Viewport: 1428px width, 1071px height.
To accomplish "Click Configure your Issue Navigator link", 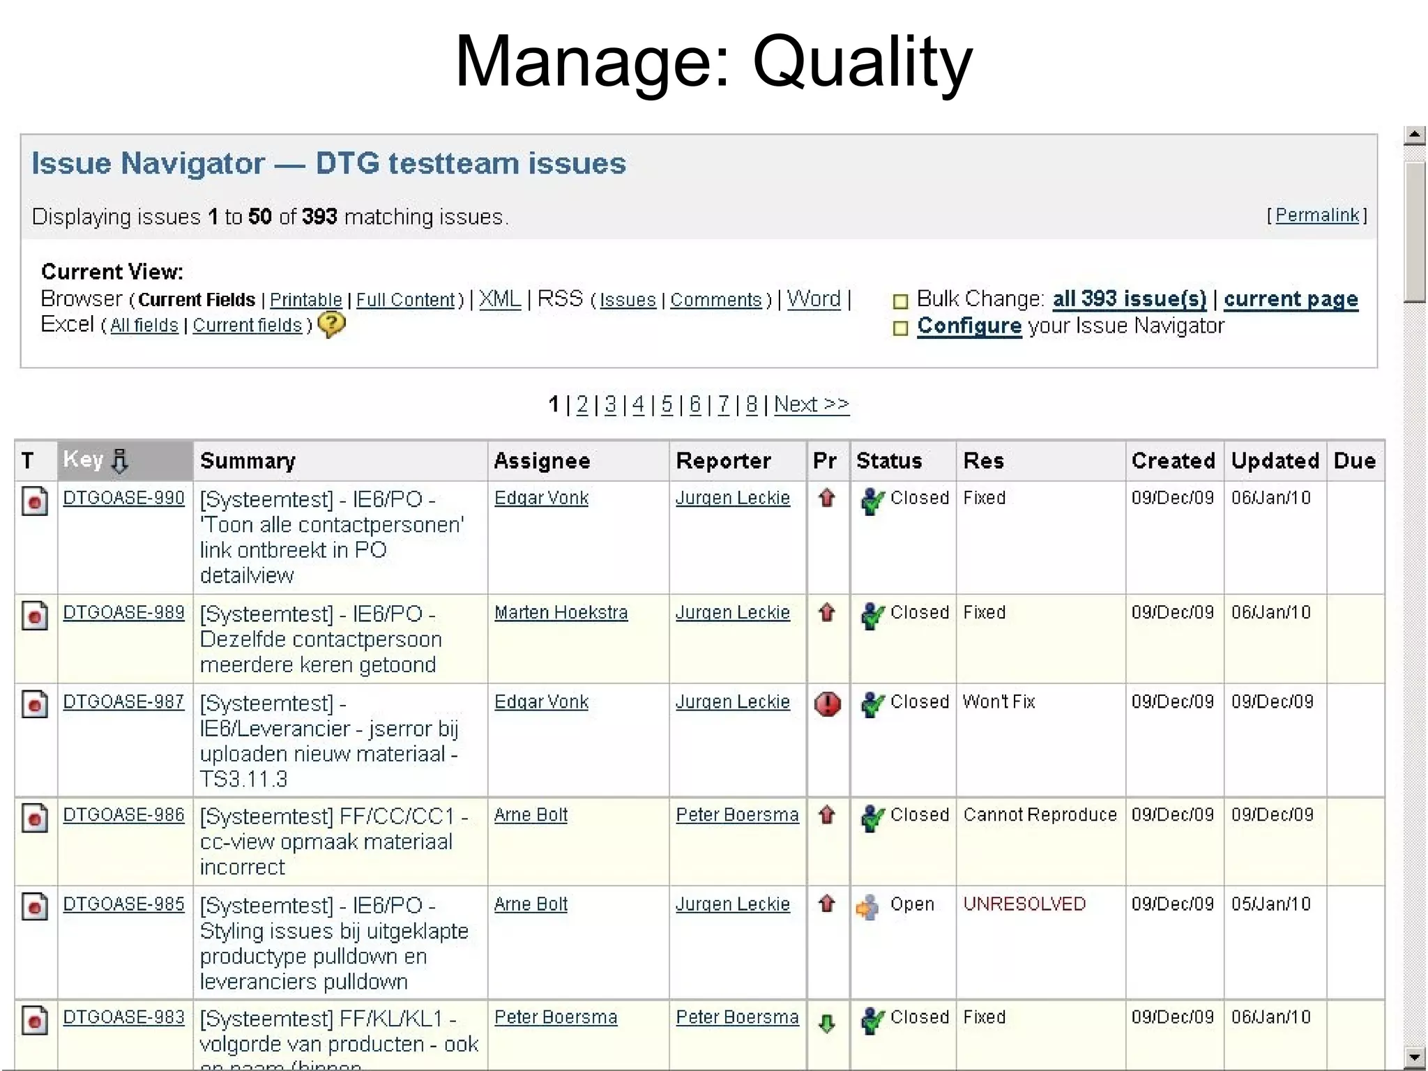I will coord(969,326).
